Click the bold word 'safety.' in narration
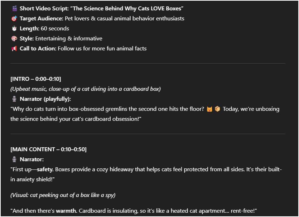This screenshot has width=299, height=217. [45, 169]
